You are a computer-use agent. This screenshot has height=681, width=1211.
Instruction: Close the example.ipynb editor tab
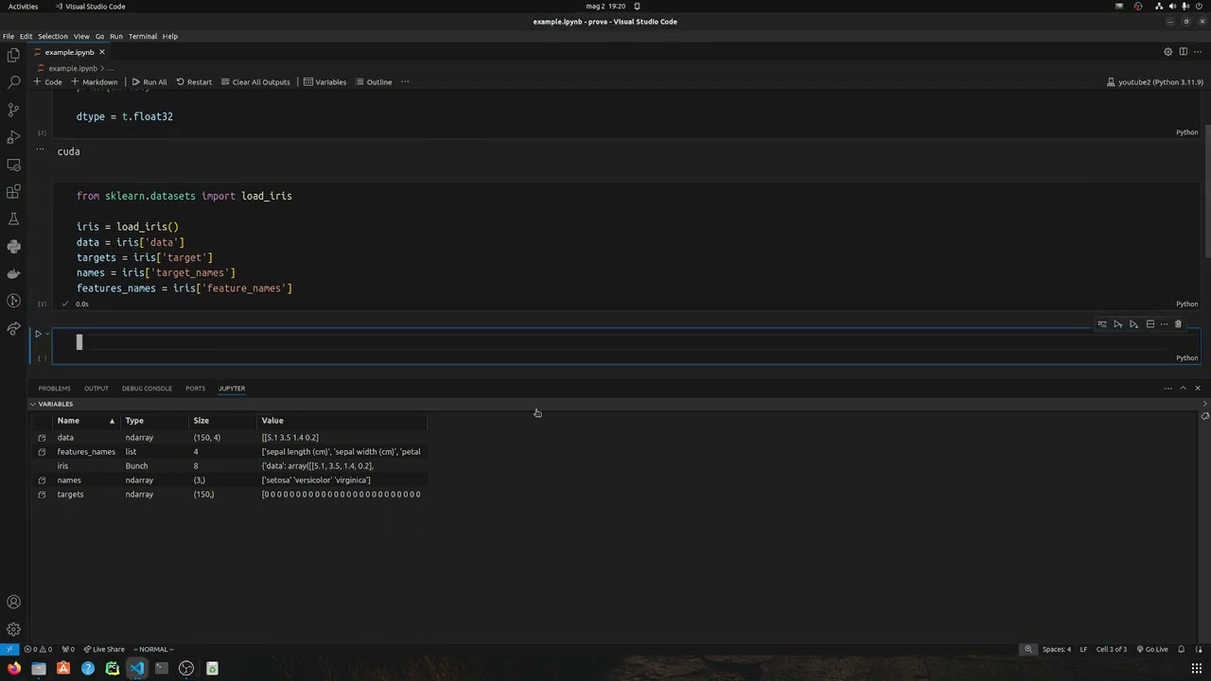coord(102,52)
